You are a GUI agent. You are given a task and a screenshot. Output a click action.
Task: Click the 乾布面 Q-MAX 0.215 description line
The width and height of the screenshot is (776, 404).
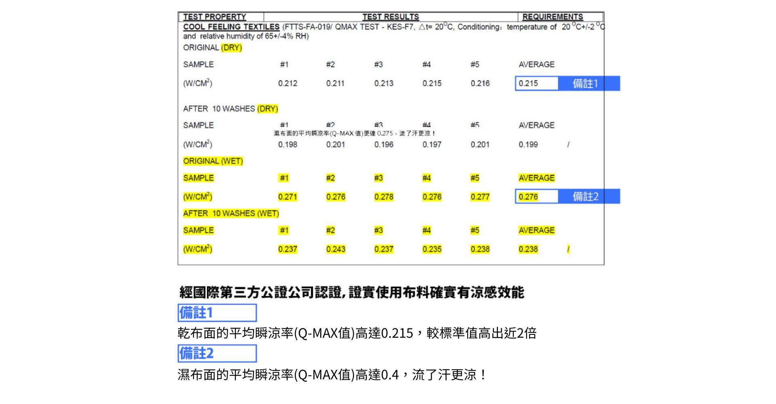[357, 333]
